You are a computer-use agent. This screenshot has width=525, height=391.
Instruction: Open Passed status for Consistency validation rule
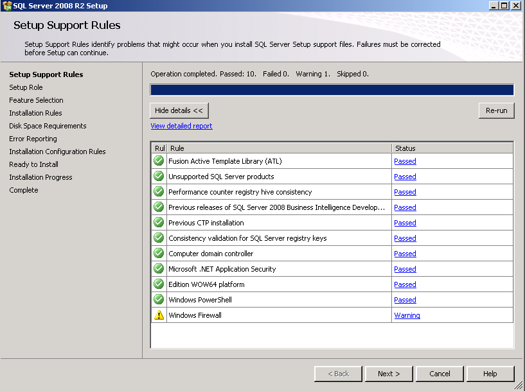(x=405, y=238)
